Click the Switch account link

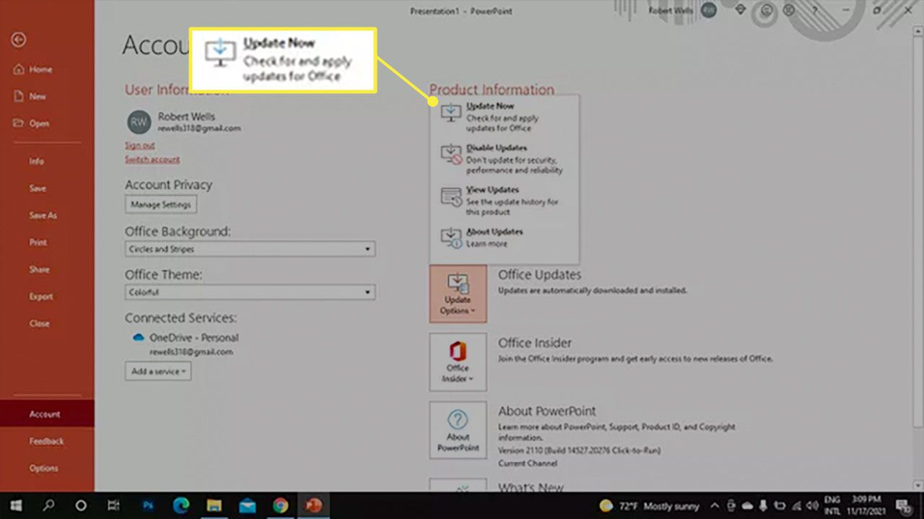(152, 159)
